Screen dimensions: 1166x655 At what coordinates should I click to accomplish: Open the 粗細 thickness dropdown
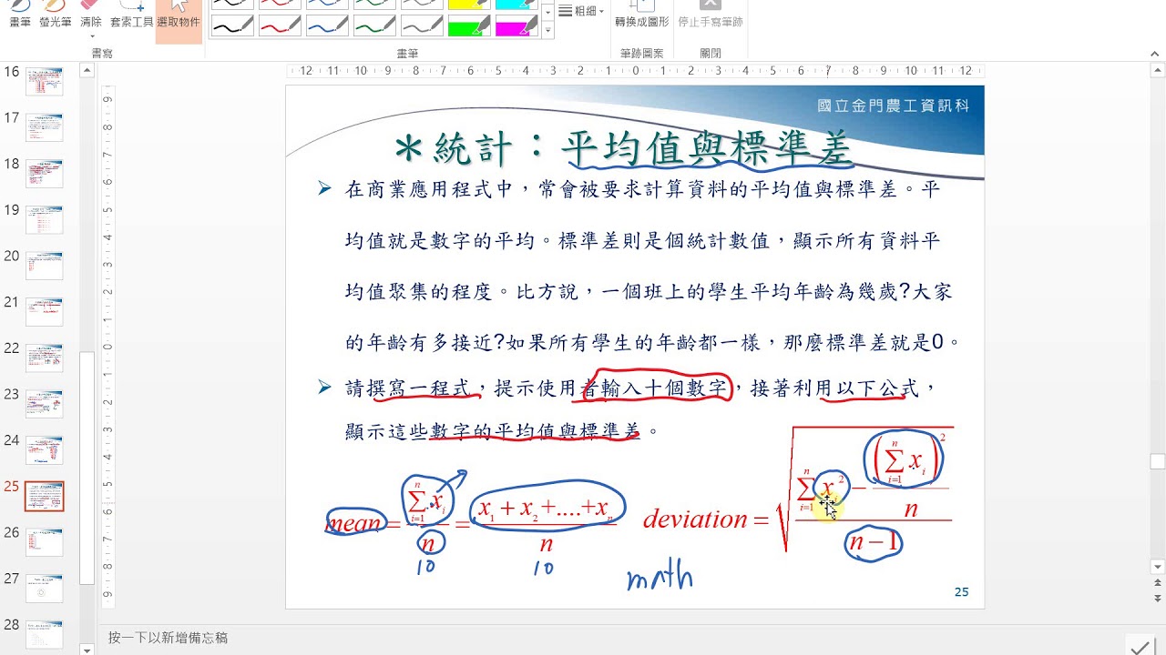pos(581,11)
